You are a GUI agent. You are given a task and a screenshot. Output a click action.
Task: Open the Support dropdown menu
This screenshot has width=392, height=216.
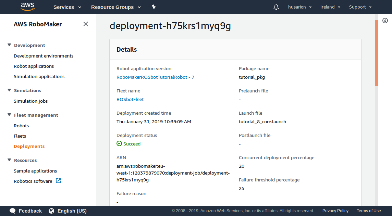[x=360, y=7]
